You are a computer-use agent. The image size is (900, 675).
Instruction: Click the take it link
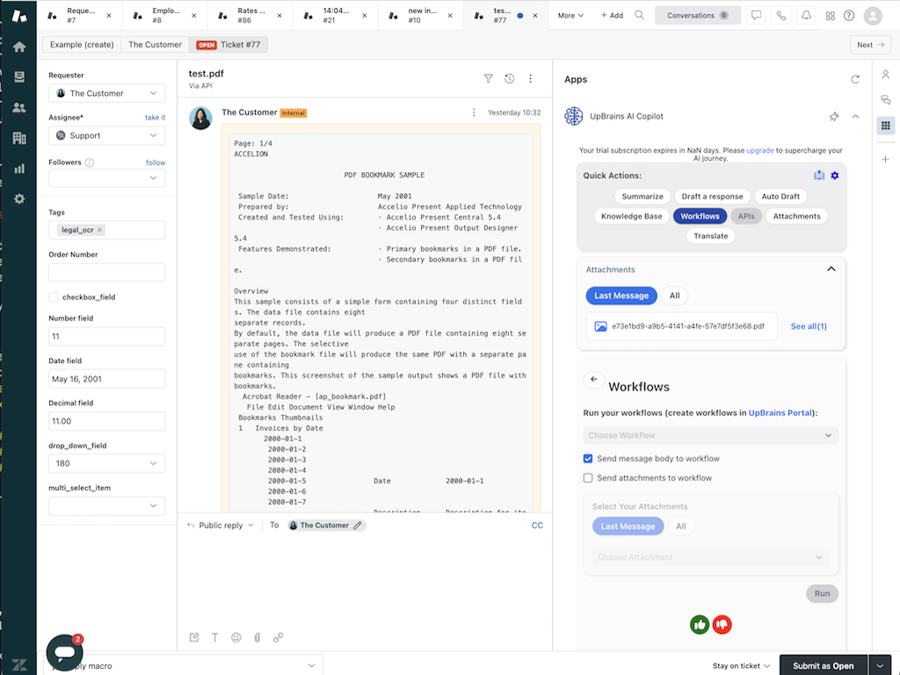tap(155, 118)
